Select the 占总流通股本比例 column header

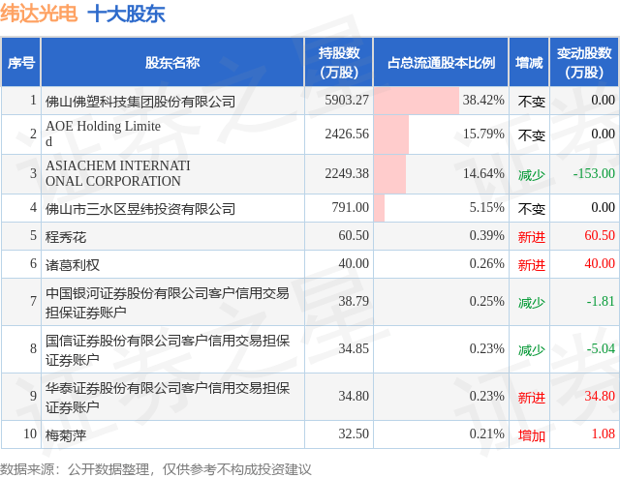coord(441,63)
